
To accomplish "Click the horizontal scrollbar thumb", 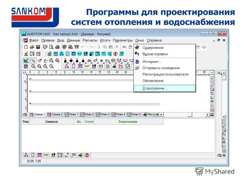I will 190,115.
